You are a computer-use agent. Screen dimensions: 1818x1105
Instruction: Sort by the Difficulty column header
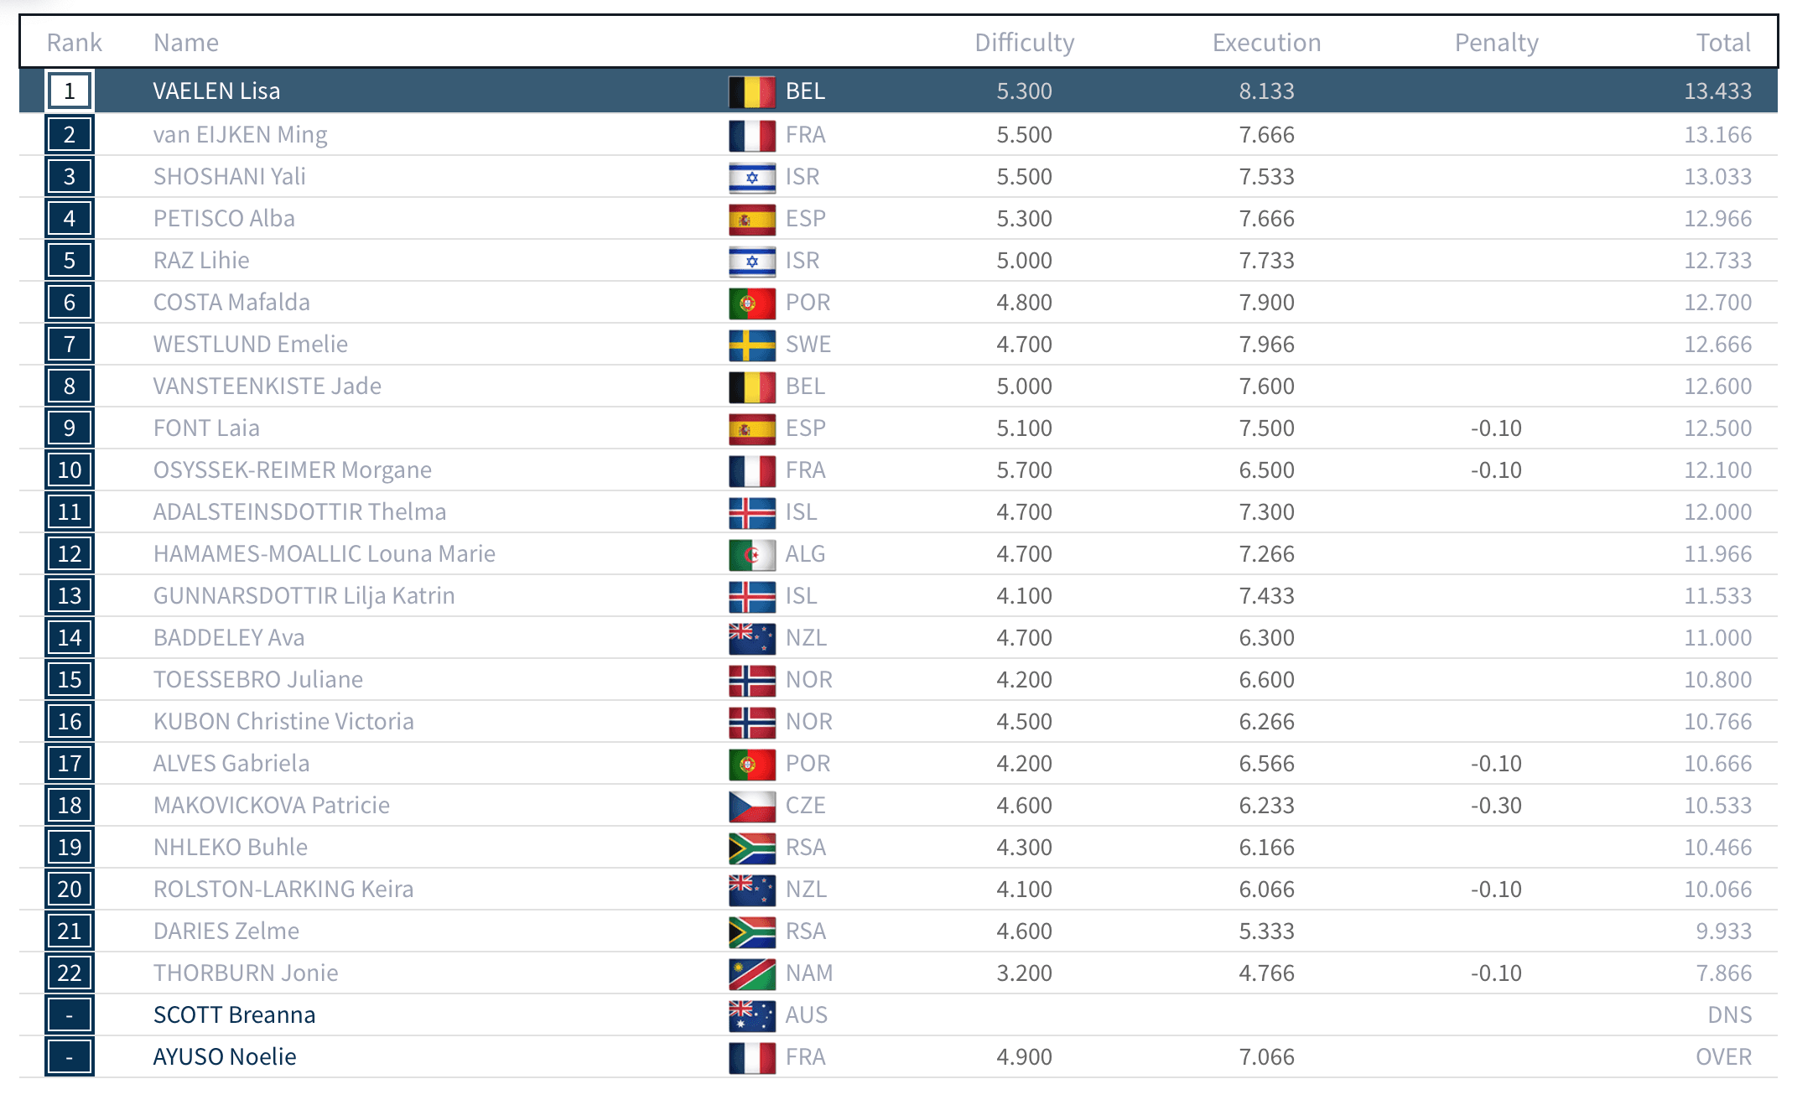click(x=1024, y=43)
